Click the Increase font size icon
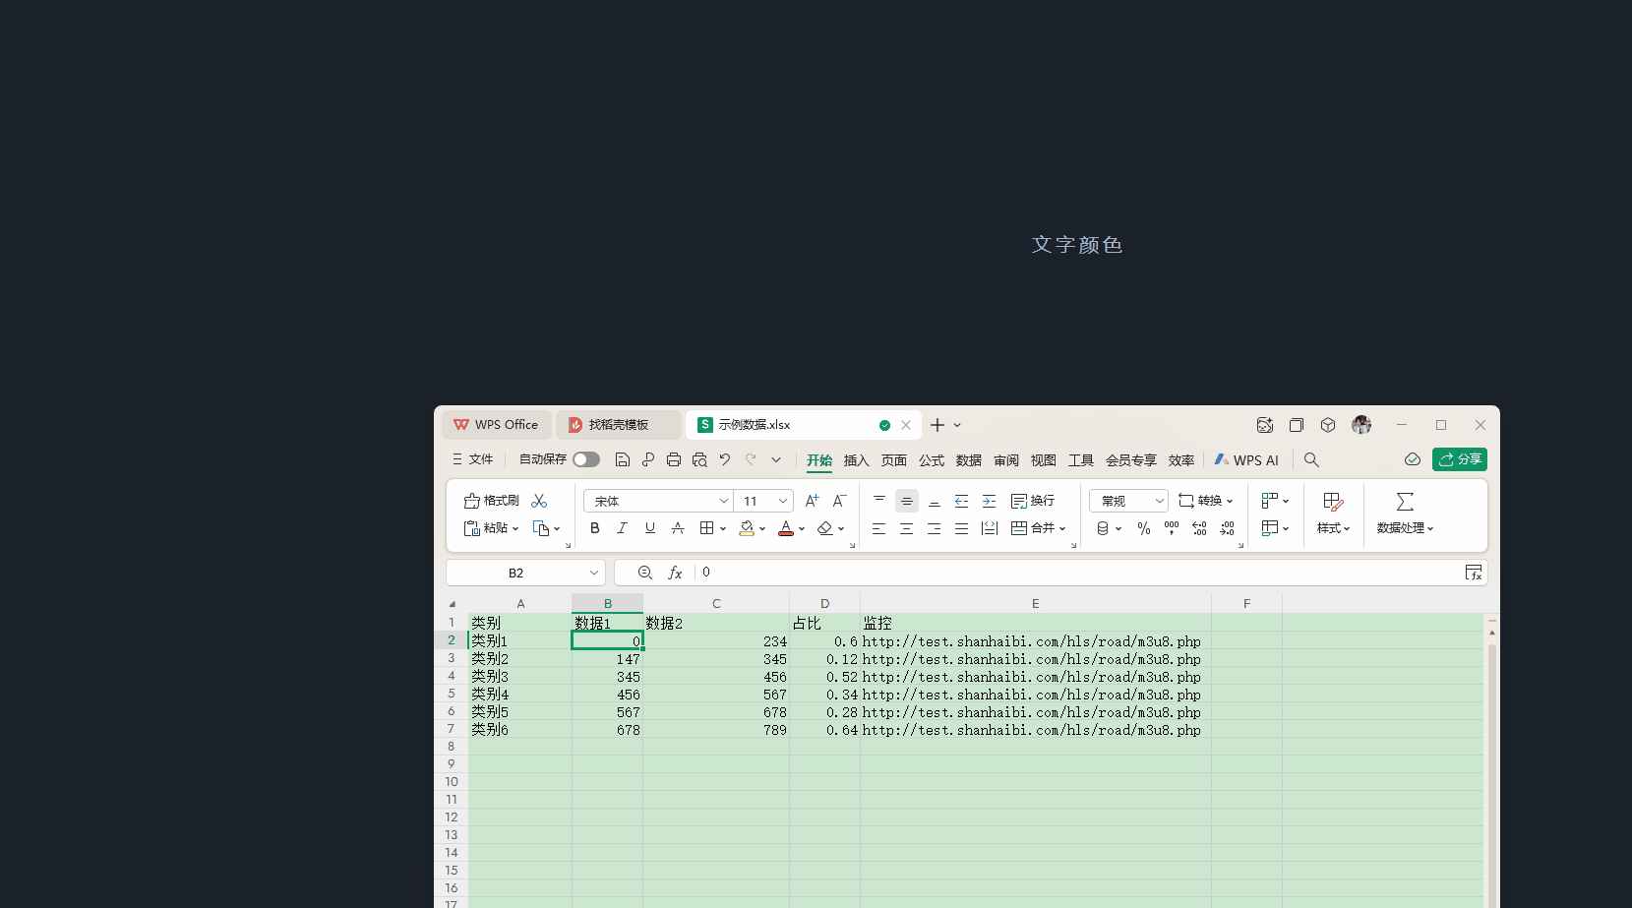1632x908 pixels. [812, 501]
